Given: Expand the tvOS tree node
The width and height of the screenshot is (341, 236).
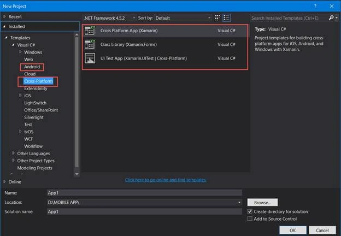Looking at the screenshot, I should pos(20,132).
